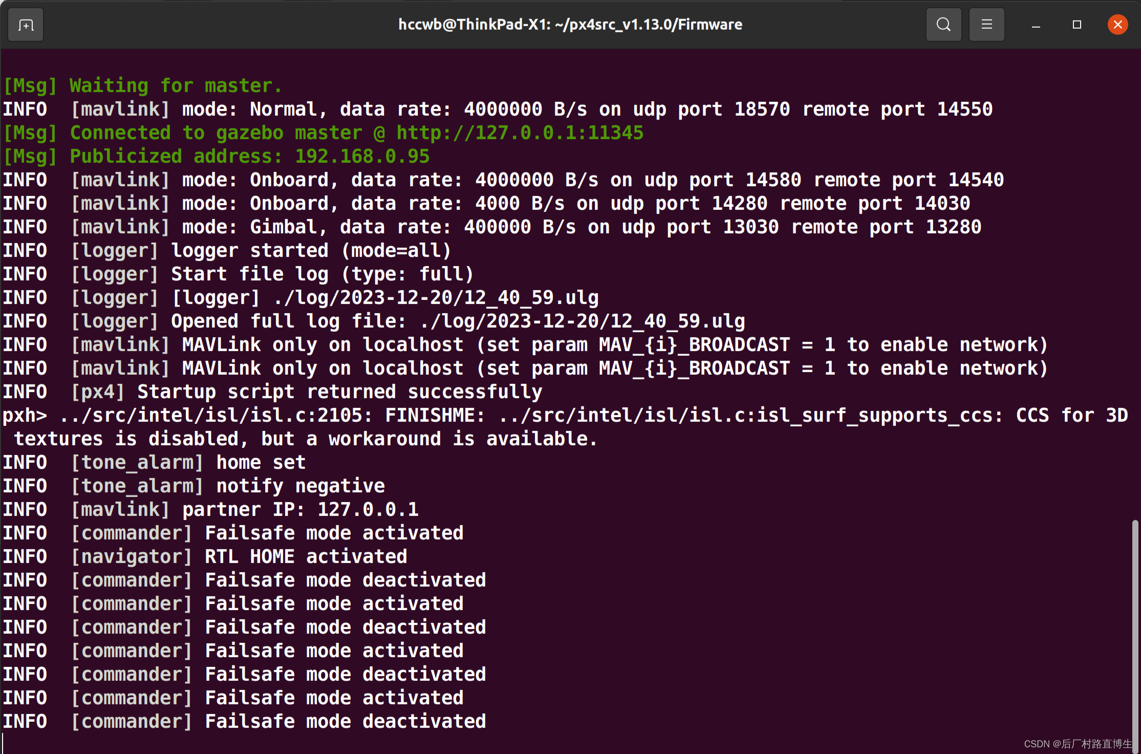Viewport: 1141px width, 754px height.
Task: Minimize the terminal window
Action: (1036, 25)
